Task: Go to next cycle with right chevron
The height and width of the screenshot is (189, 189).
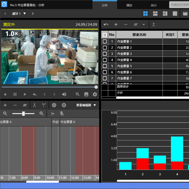Action: pos(33,14)
